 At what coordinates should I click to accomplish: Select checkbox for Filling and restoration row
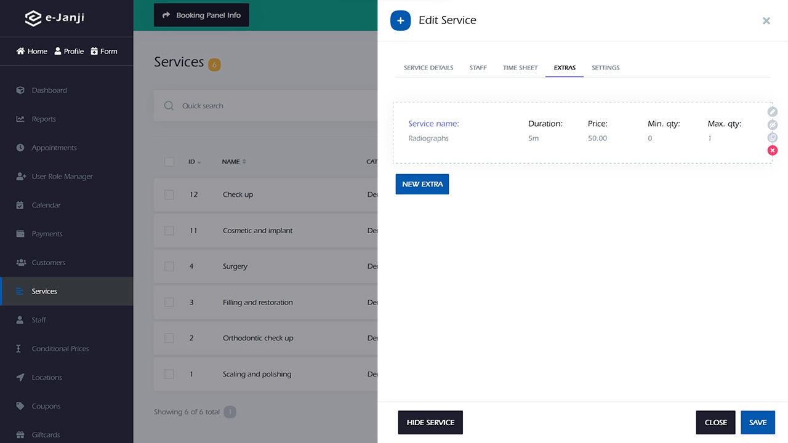click(169, 303)
